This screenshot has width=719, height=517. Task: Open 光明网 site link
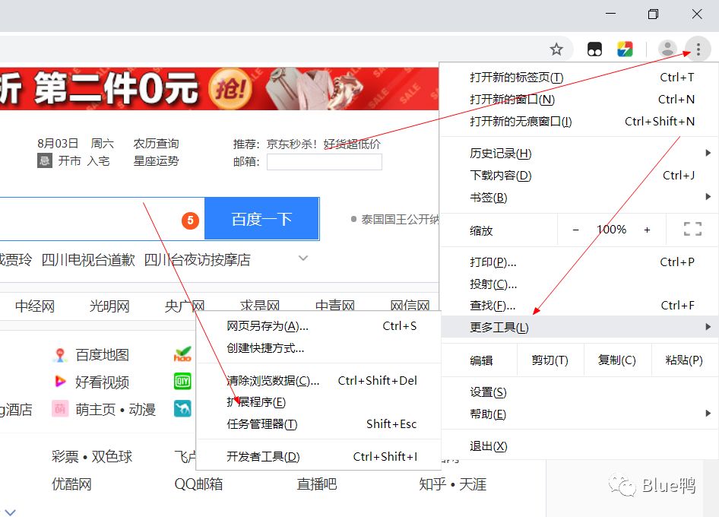109,306
